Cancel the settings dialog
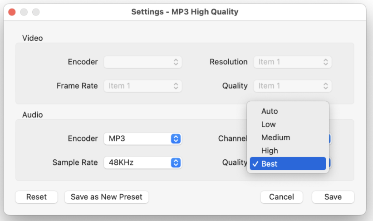The height and width of the screenshot is (221, 373). coord(281,197)
